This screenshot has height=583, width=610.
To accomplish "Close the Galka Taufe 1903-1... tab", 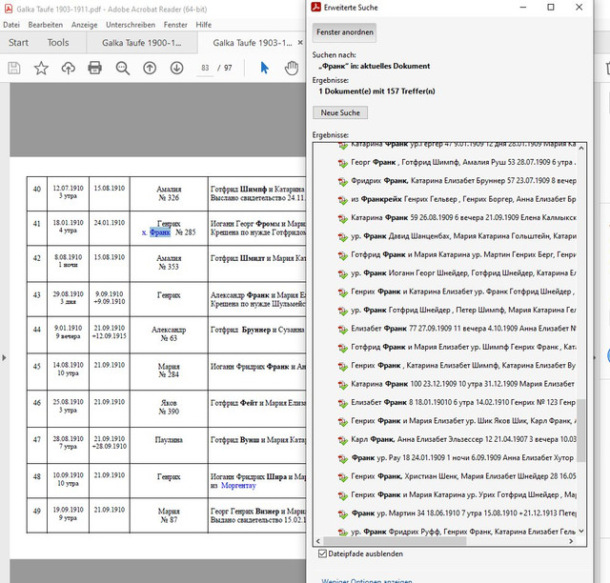I will 300,43.
